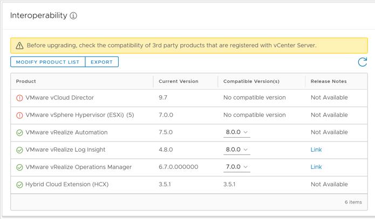Click 'No compatible version' for vCloud Director
Screen dimensions: 375x219
[255, 97]
